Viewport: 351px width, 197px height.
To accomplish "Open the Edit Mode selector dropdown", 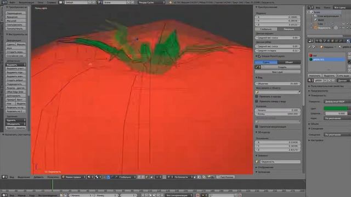I will [x=73, y=177].
